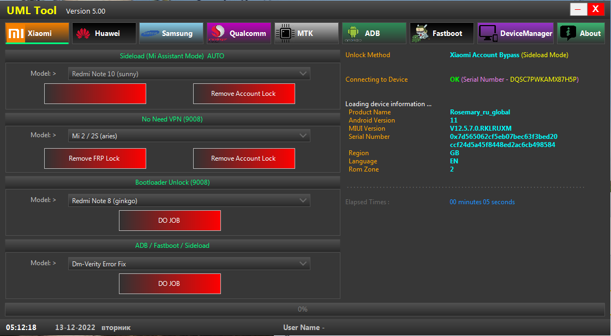The height and width of the screenshot is (336, 611).
Task: Open the Qualcomm tab
Action: click(x=239, y=33)
